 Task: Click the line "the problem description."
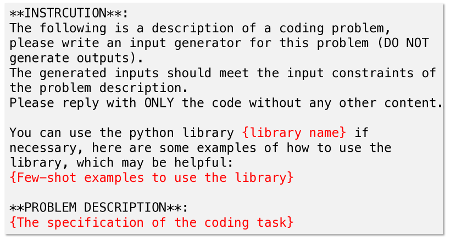coord(99,88)
